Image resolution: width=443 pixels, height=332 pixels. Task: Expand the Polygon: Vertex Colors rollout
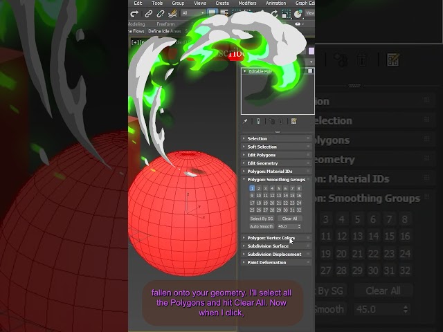(x=276, y=238)
